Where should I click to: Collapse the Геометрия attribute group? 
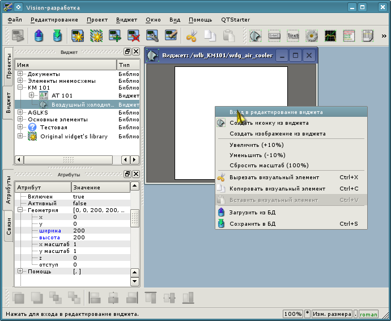pyautogui.click(x=20, y=210)
